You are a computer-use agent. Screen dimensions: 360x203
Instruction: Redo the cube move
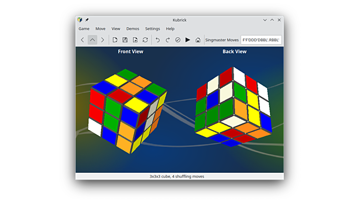[168, 40]
